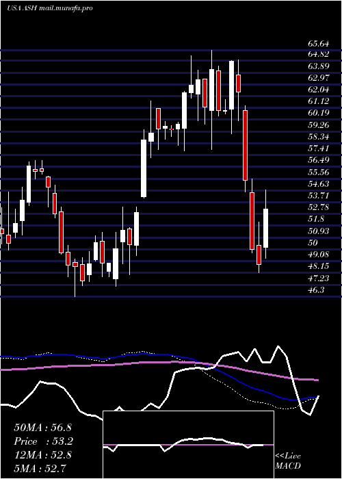Select the 49.08 price label
The height and width of the screenshot is (479, 342).
point(319,255)
